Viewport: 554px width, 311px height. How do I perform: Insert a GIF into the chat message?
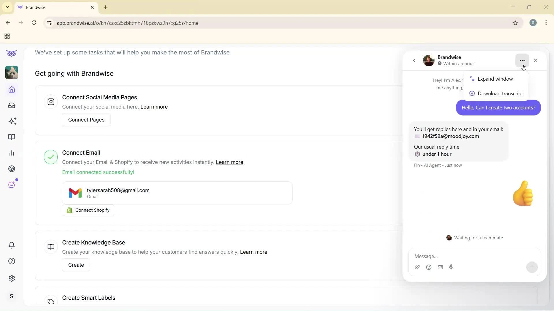point(440,267)
